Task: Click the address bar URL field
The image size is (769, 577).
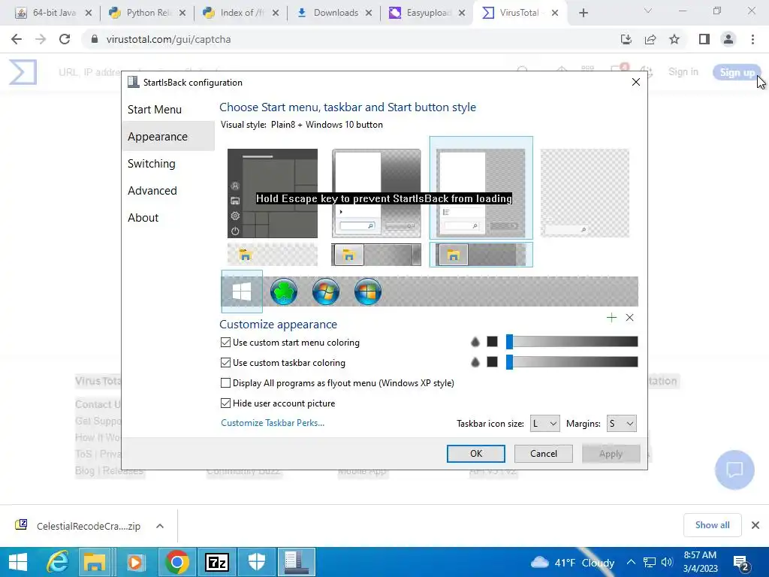Action: 353,39
